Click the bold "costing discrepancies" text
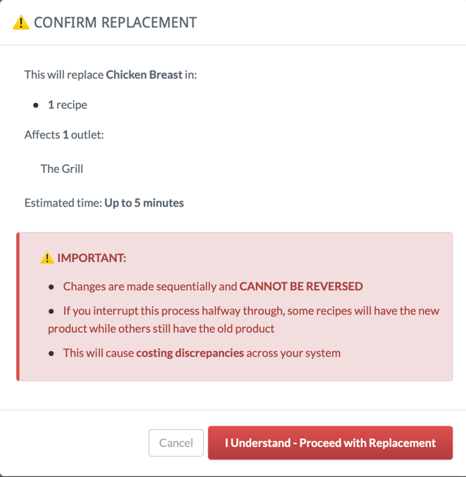Image resolution: width=466 pixels, height=477 pixels. tap(190, 353)
